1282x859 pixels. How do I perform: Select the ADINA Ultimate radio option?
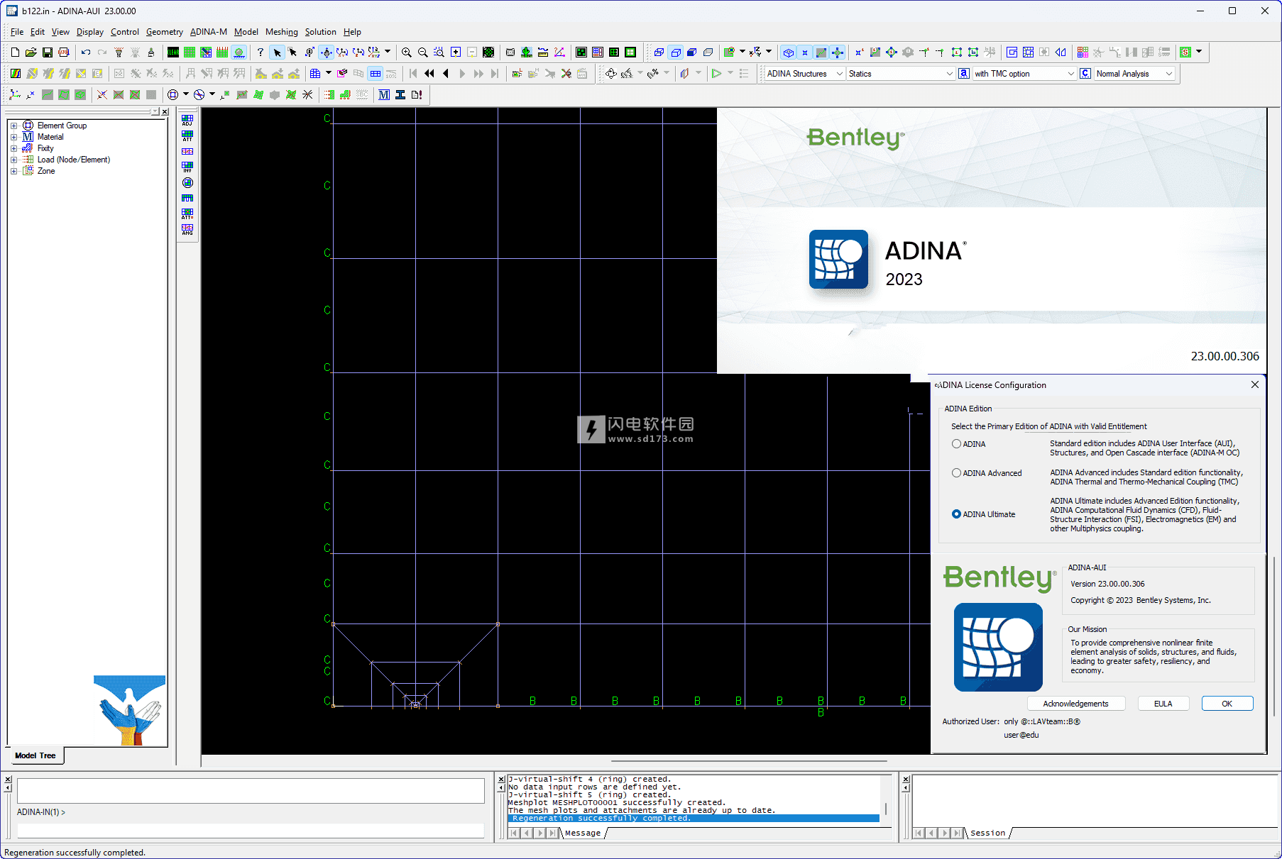[x=956, y=514]
